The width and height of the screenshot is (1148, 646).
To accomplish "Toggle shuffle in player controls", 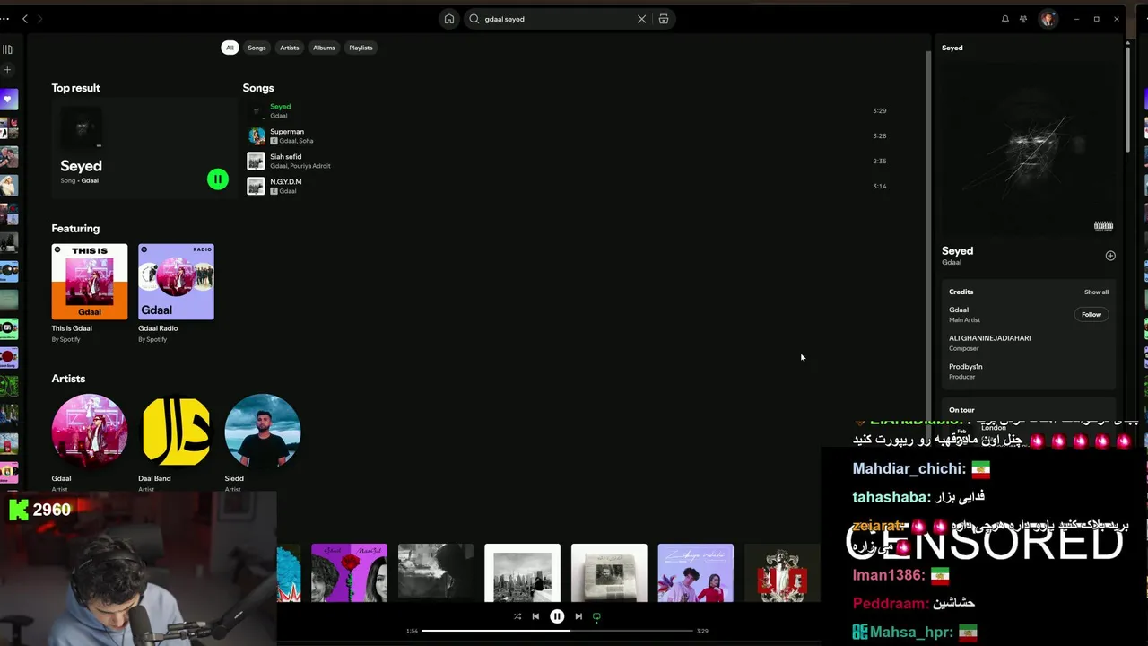I will [517, 616].
